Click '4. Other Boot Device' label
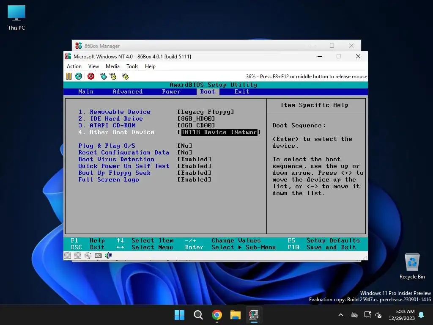The width and height of the screenshot is (433, 325). pyautogui.click(x=116, y=132)
